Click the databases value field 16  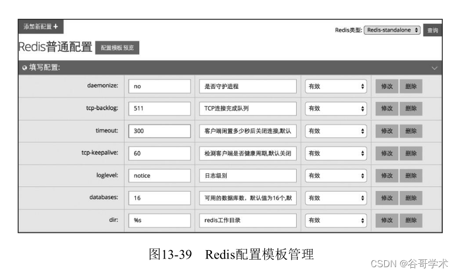point(159,198)
